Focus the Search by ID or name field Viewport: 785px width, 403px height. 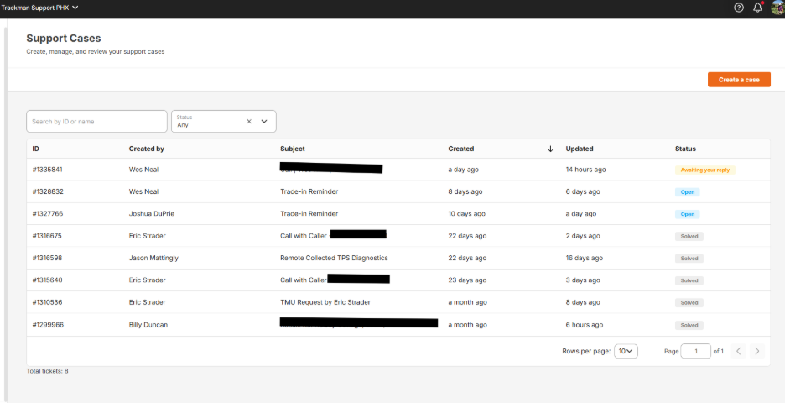(96, 121)
